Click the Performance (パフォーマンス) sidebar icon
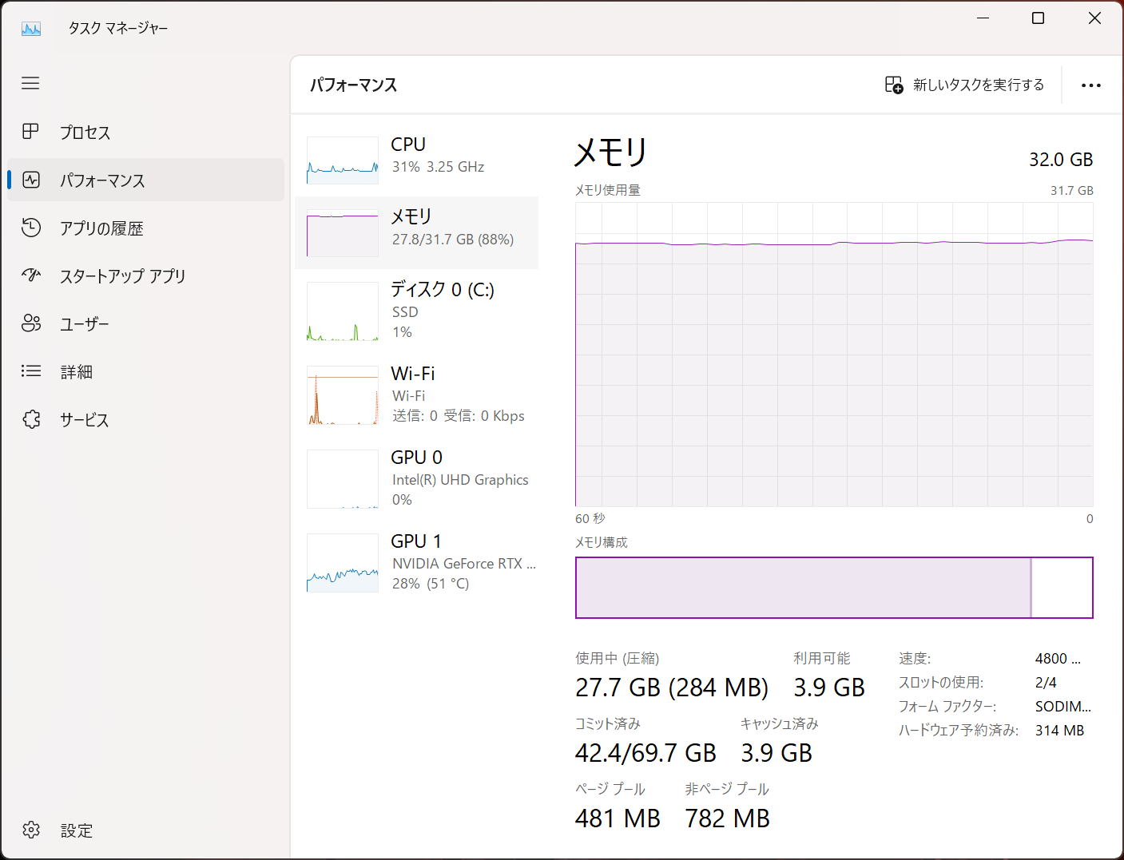 tap(31, 180)
